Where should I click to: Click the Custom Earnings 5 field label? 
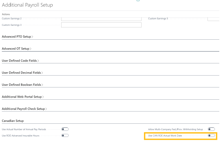(x=158, y=19)
